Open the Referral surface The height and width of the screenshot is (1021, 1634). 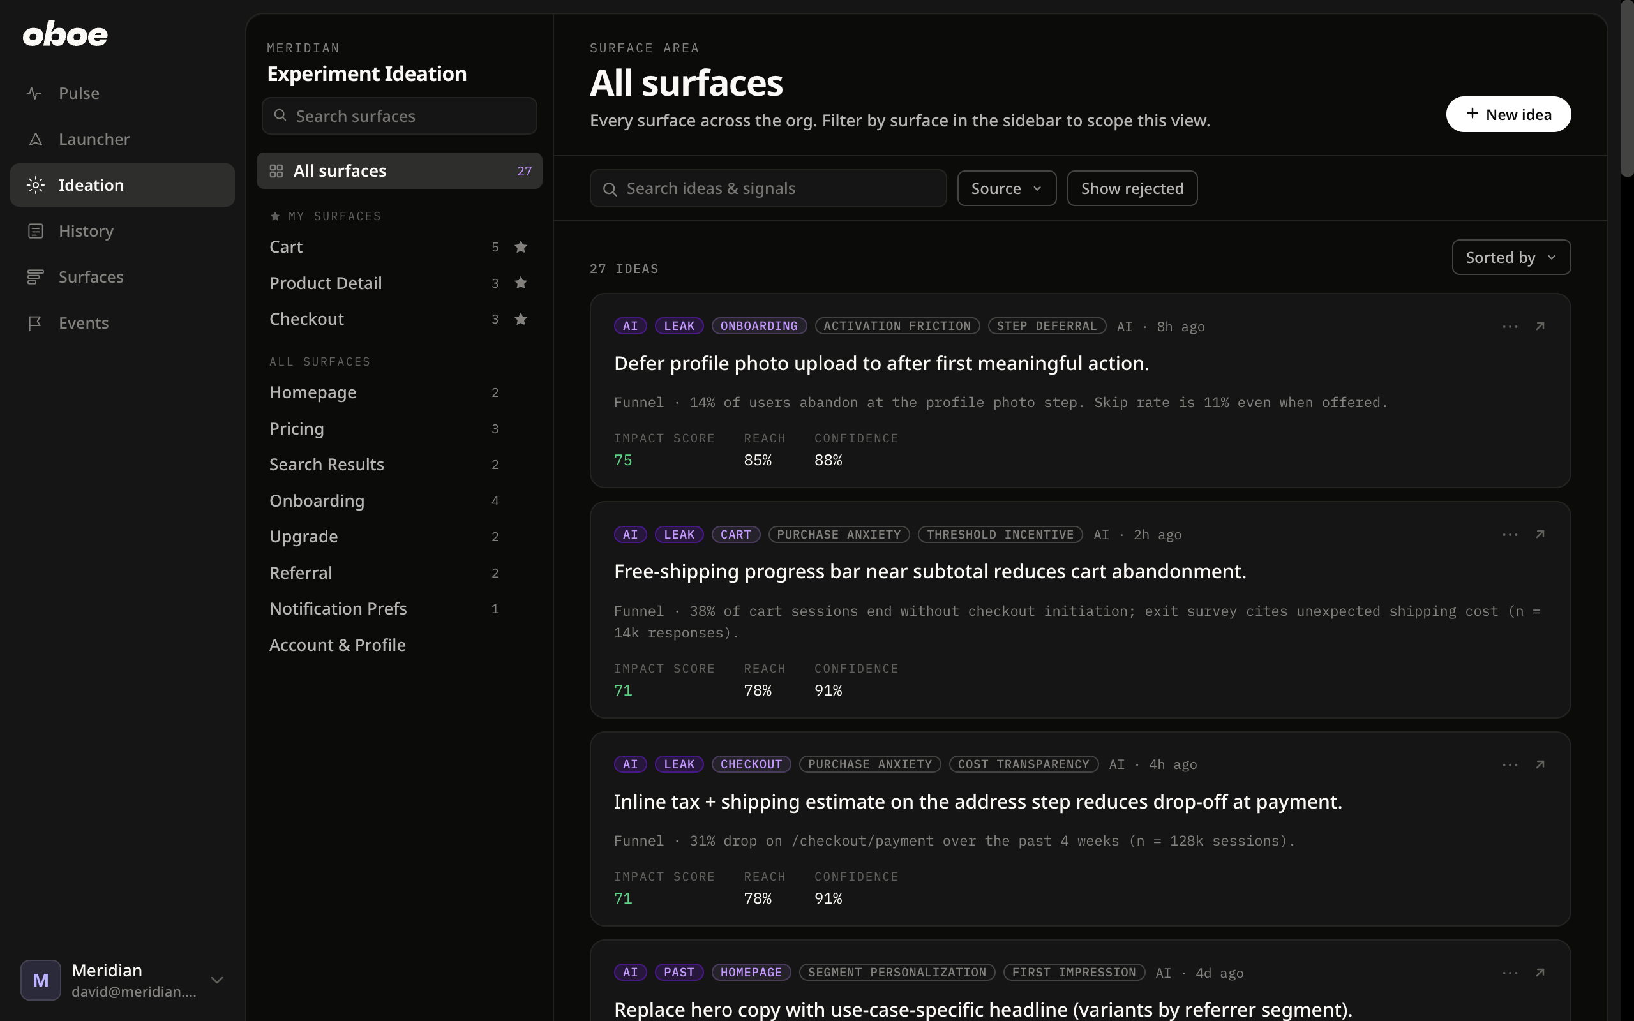399,573
